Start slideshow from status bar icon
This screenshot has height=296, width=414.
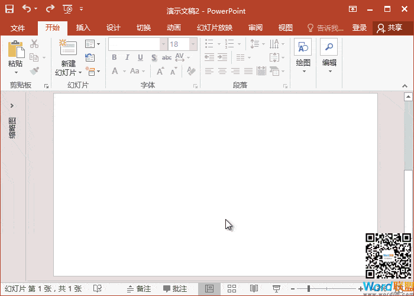click(276, 288)
